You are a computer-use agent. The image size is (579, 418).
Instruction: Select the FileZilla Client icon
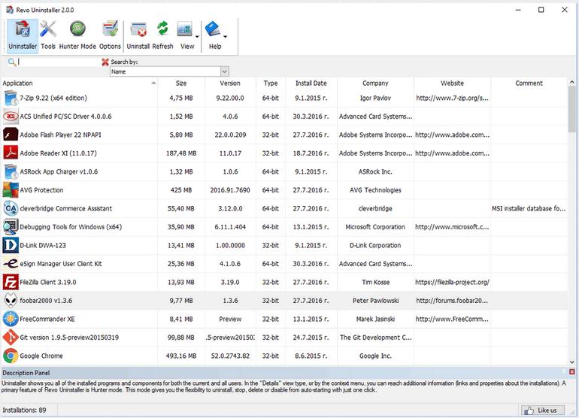click(11, 282)
